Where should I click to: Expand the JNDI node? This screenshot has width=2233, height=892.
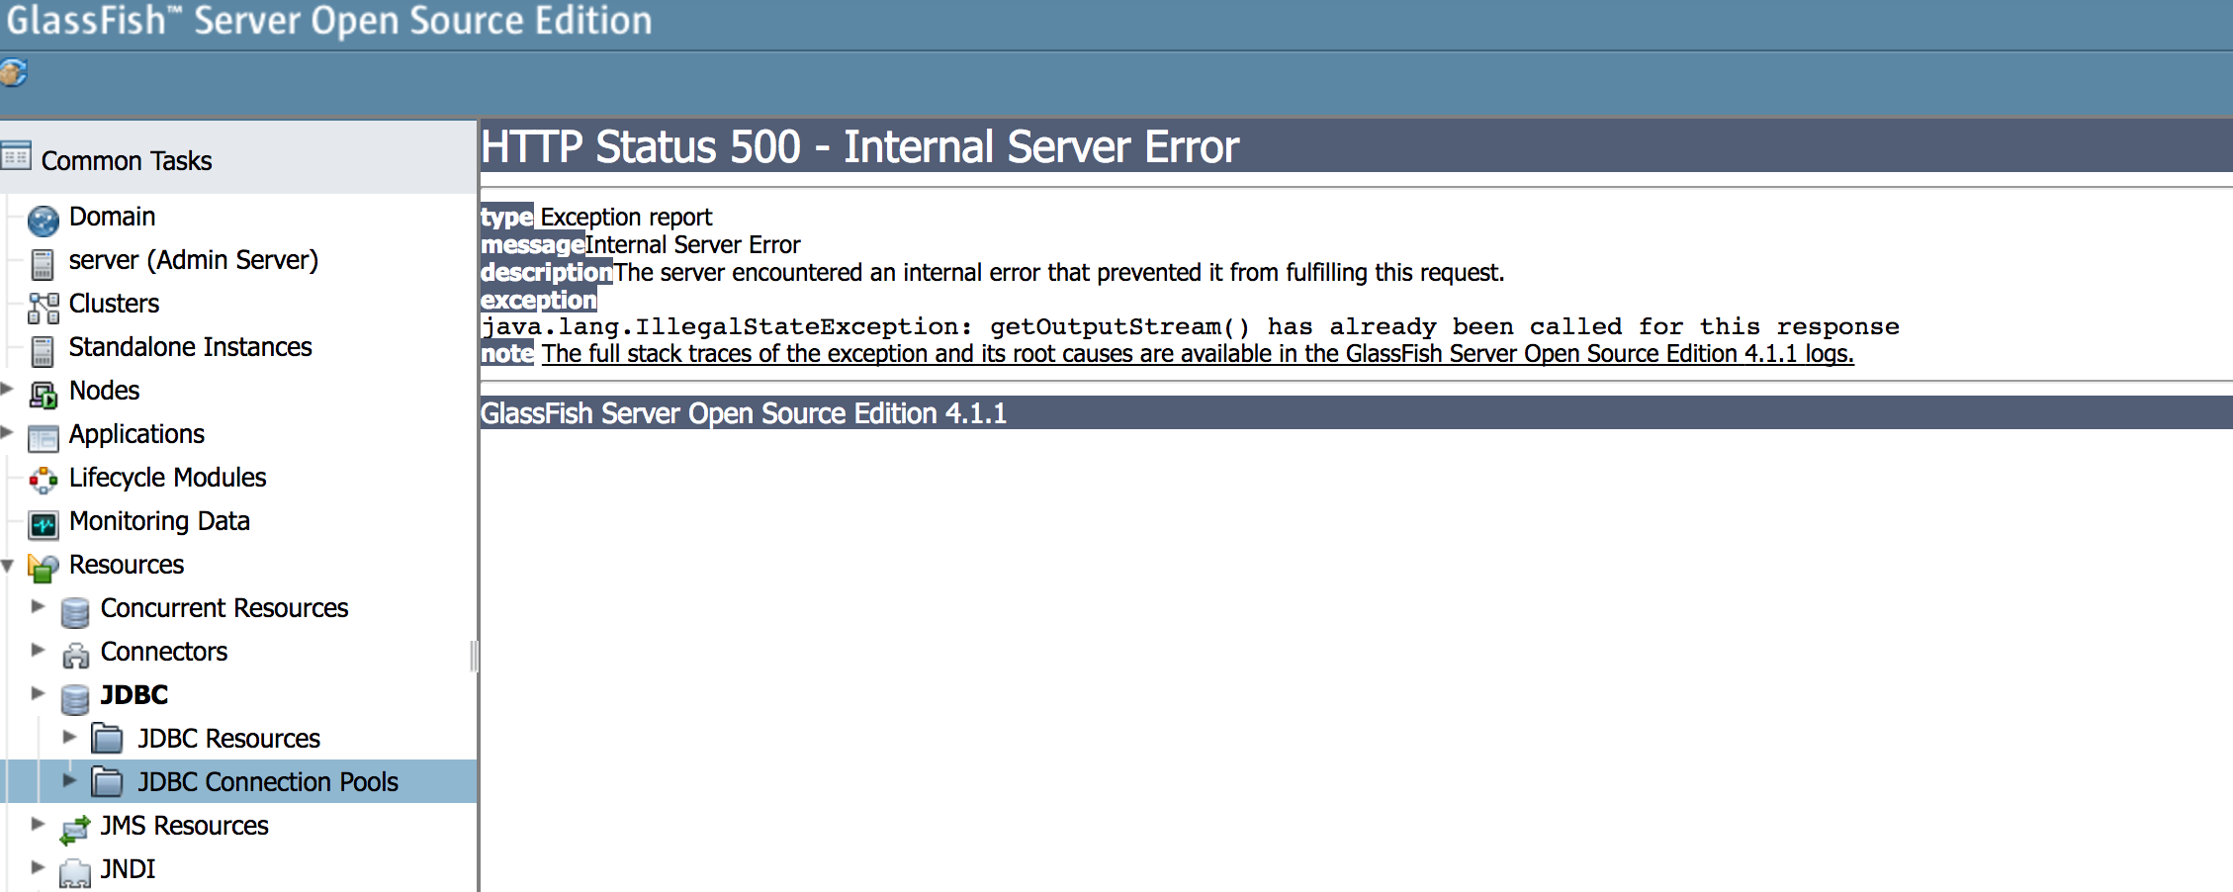tap(39, 867)
